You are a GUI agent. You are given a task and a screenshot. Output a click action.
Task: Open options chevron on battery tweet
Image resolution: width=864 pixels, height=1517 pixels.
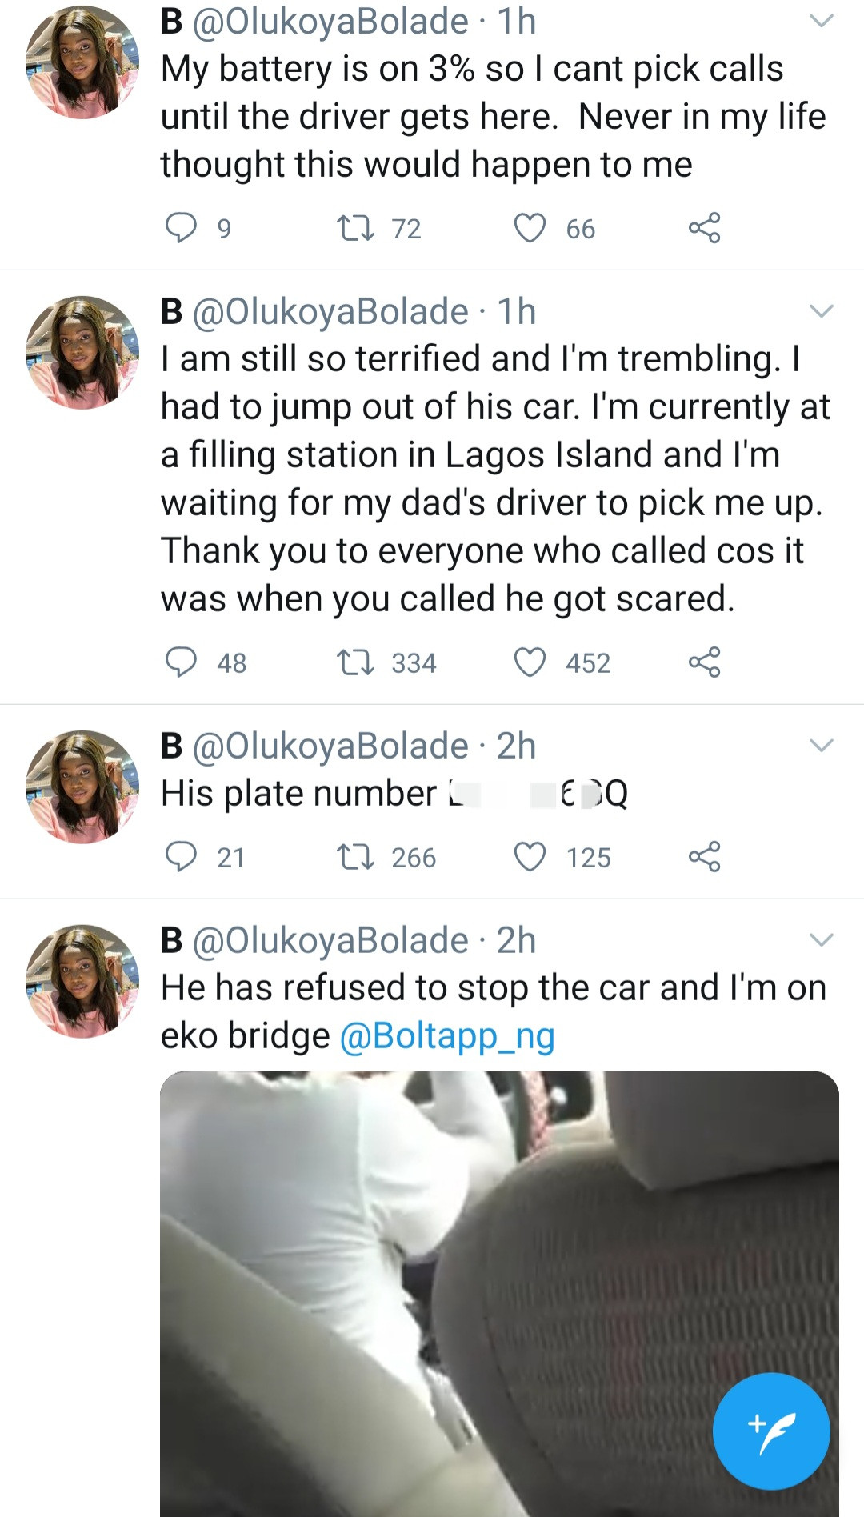(x=822, y=22)
